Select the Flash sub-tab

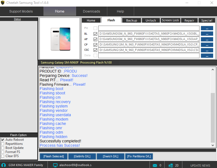(x=111, y=20)
